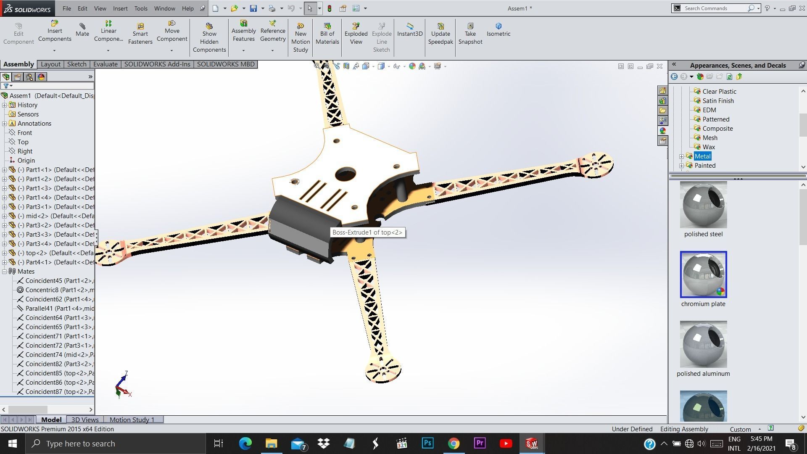Open ConfigurationManager tab icon
This screenshot has width=807, height=454.
pyautogui.click(x=29, y=77)
